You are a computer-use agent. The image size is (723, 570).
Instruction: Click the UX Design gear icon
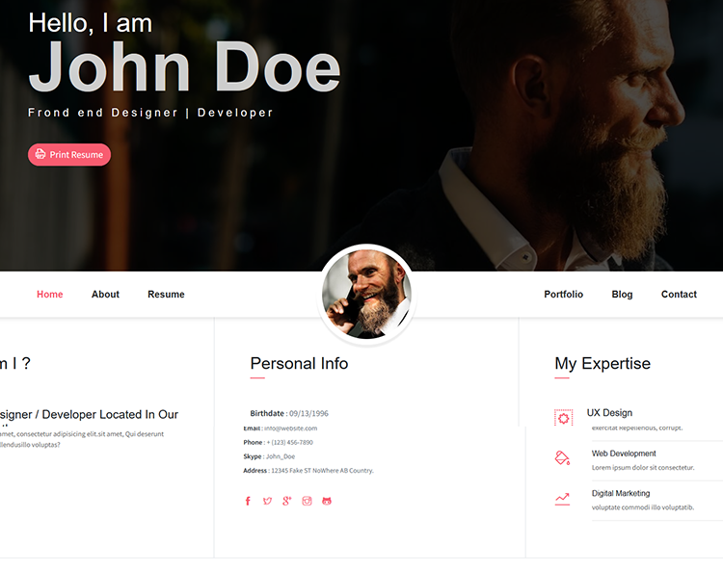click(564, 418)
